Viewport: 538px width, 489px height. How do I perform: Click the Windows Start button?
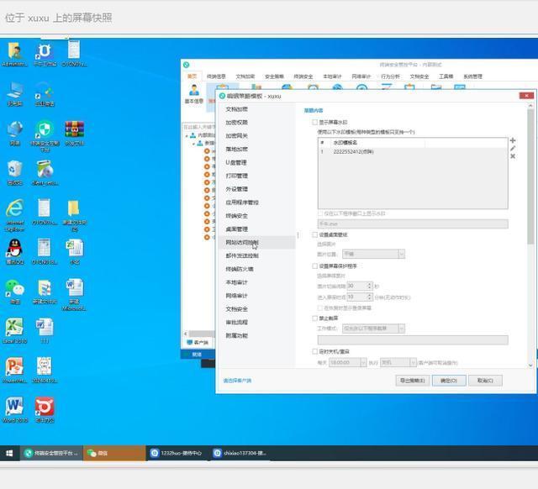coord(9,453)
